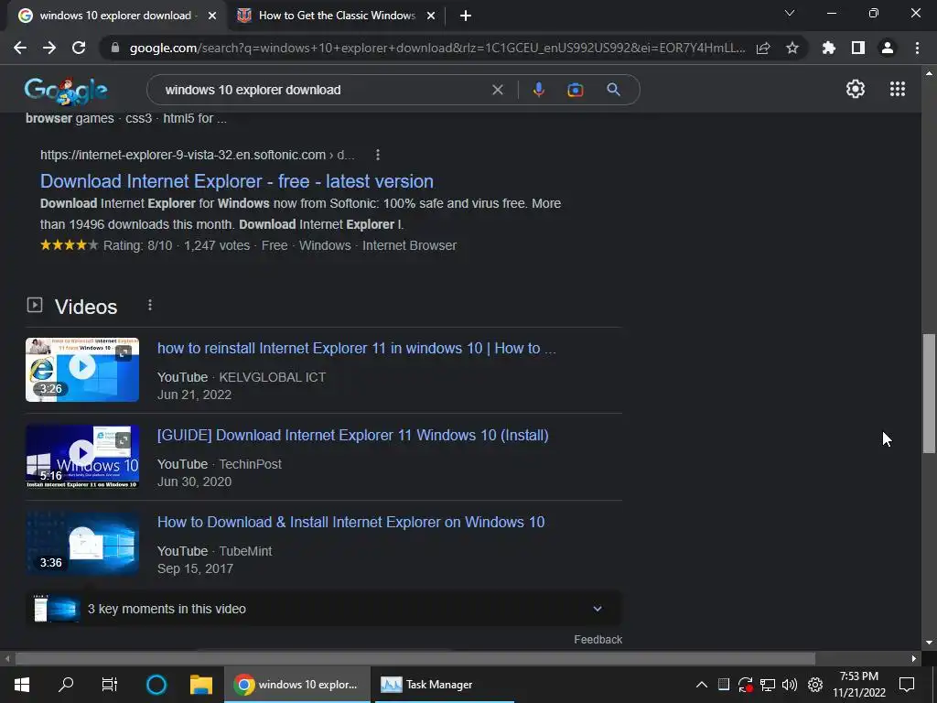Open the Videos section options menu
937x703 pixels.
click(x=150, y=306)
